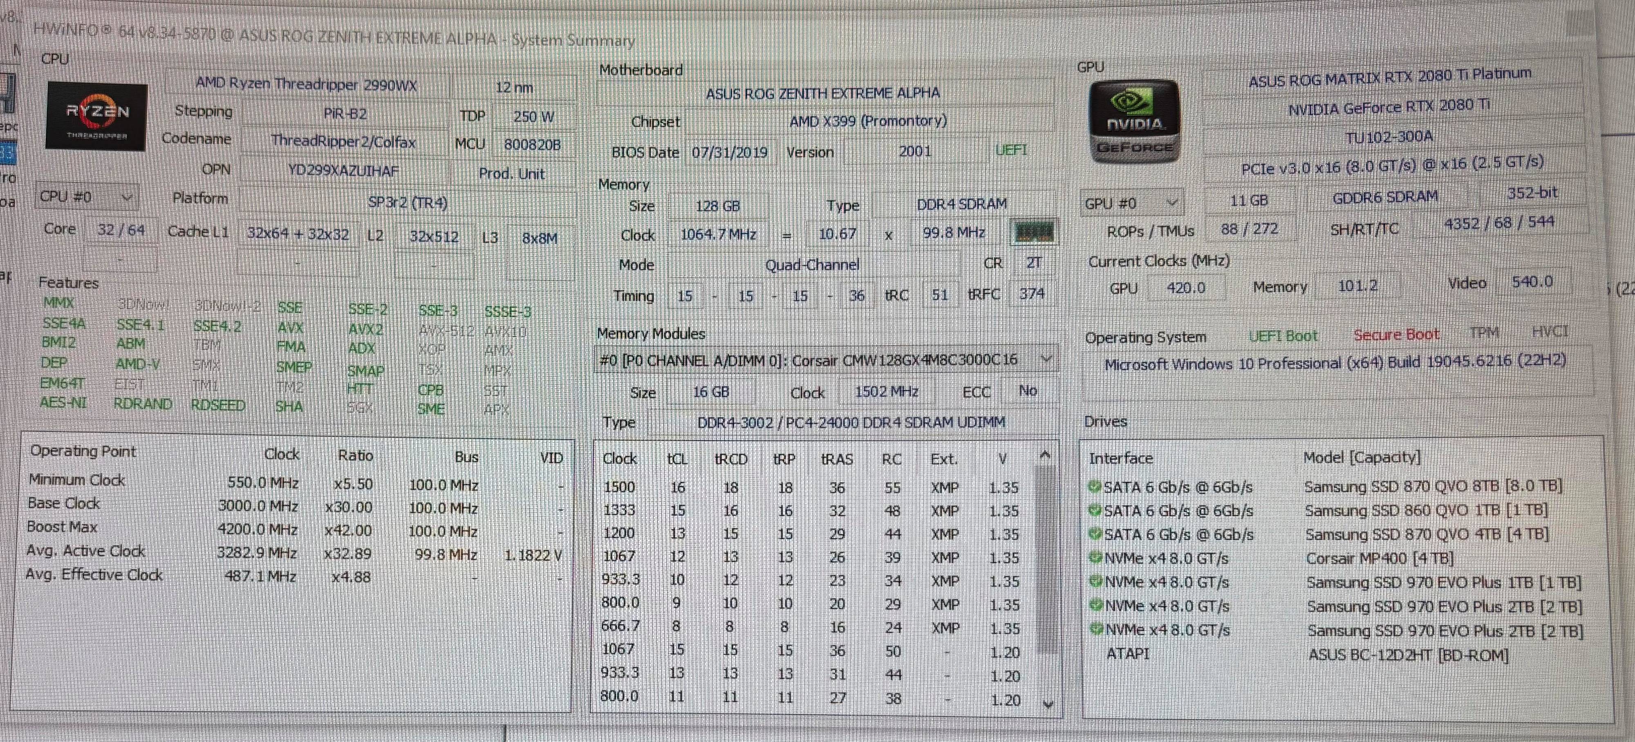Click the Samsung 870 QVO 8TB status icon
The image size is (1635, 742).
(x=1094, y=487)
